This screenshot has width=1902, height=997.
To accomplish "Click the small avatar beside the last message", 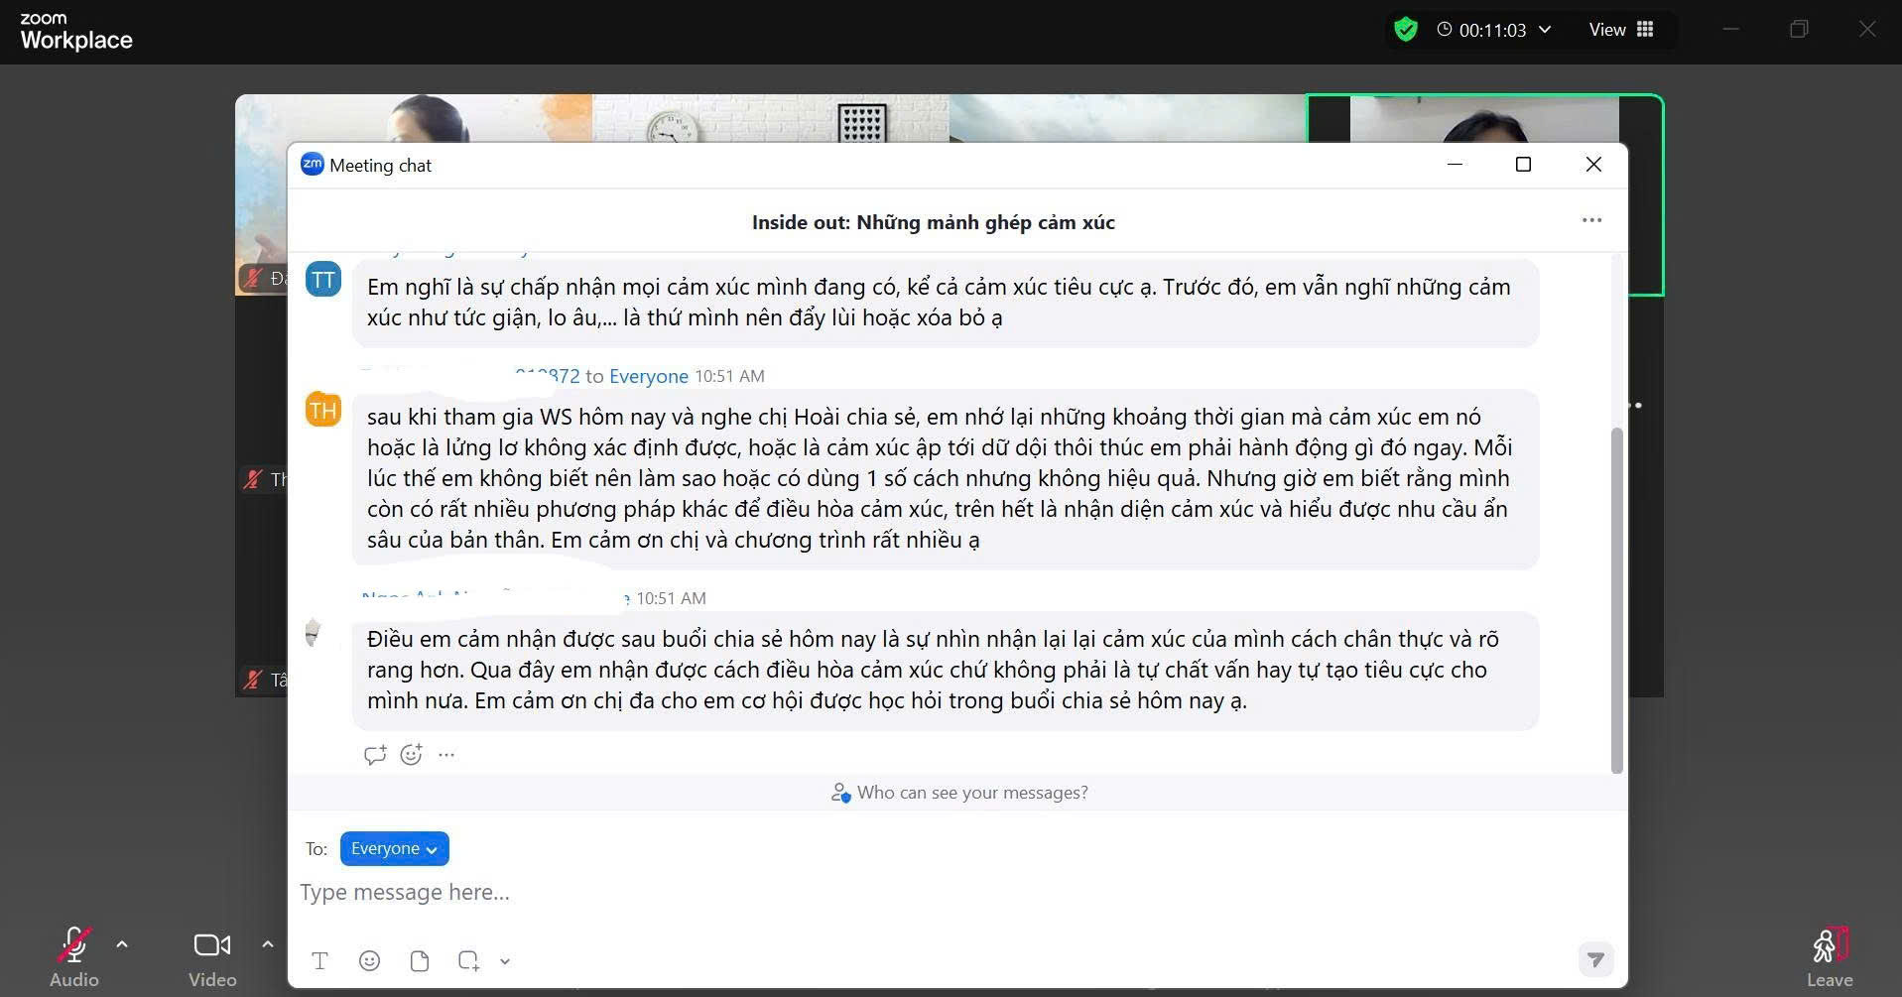I will (314, 632).
